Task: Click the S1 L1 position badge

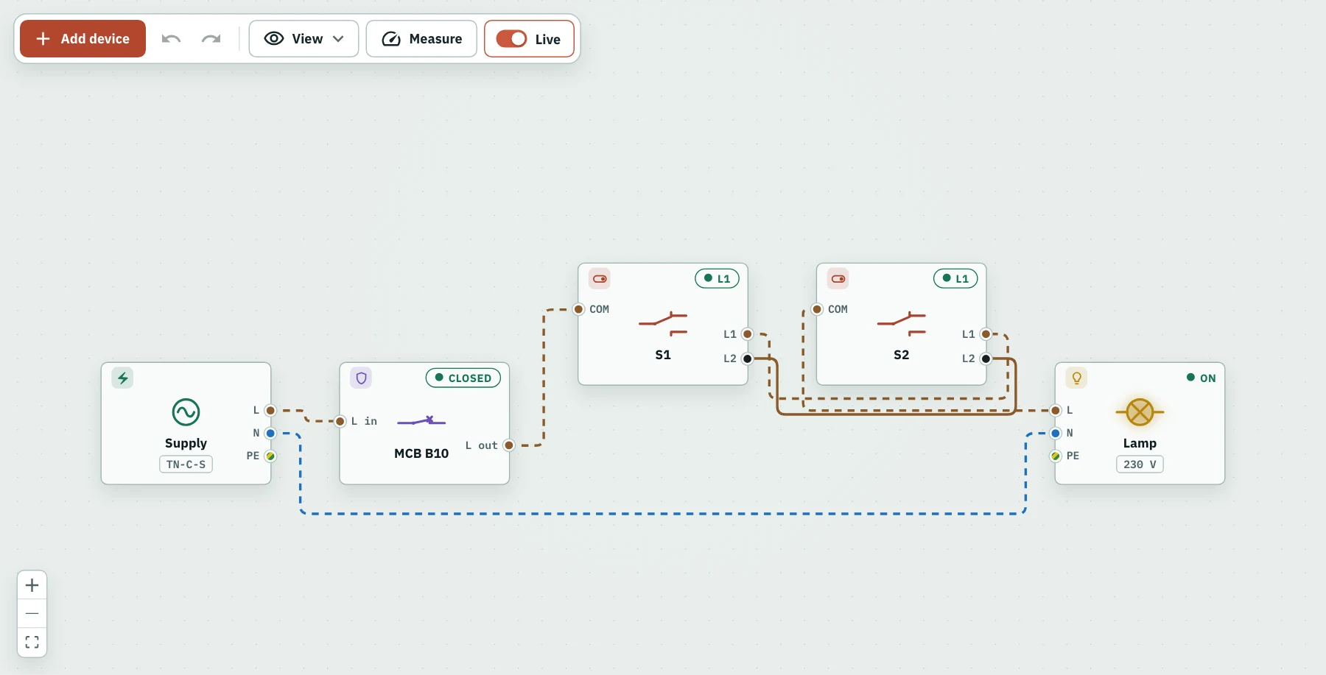Action: (x=717, y=278)
